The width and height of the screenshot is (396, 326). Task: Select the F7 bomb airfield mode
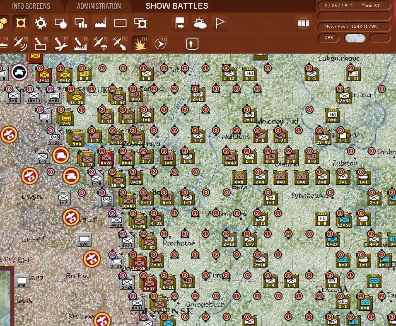pyautogui.click(x=60, y=43)
